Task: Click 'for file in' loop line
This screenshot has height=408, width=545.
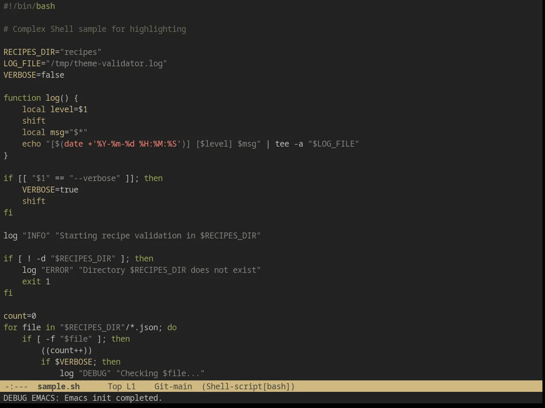Action: 90,328
